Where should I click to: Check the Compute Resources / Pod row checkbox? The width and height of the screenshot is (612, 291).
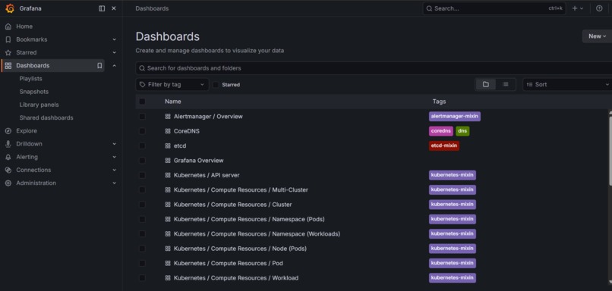point(142,264)
